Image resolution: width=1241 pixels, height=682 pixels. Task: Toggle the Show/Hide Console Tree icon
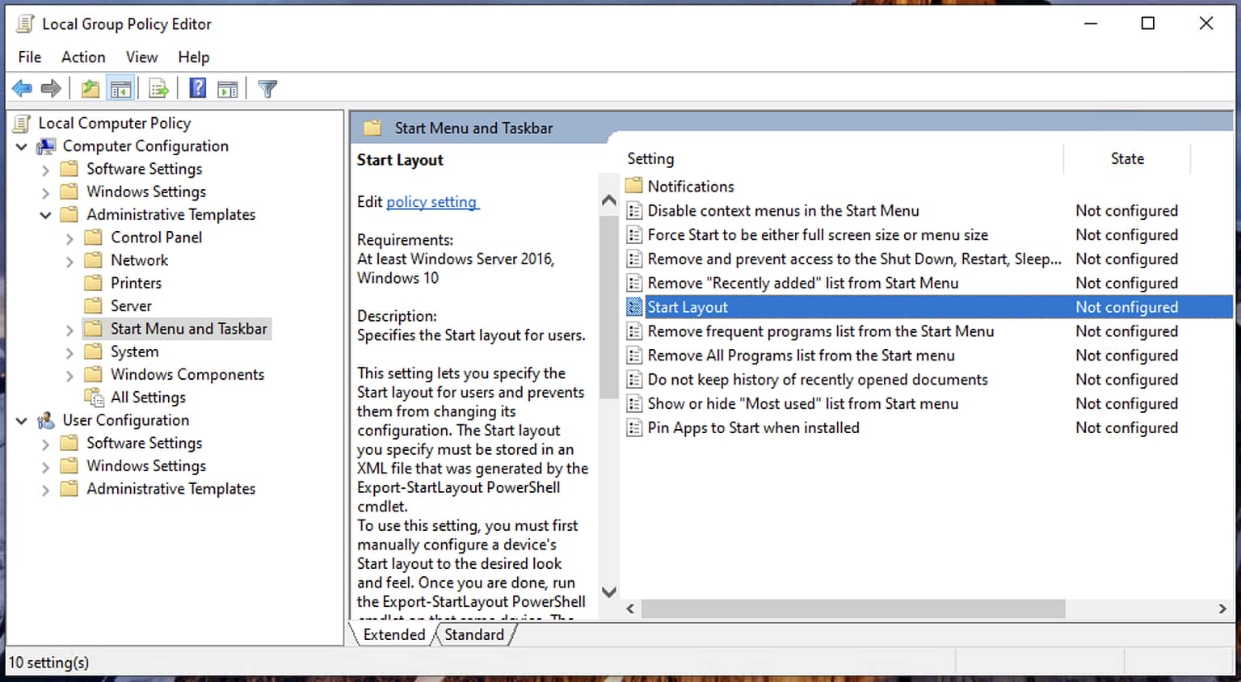[120, 87]
